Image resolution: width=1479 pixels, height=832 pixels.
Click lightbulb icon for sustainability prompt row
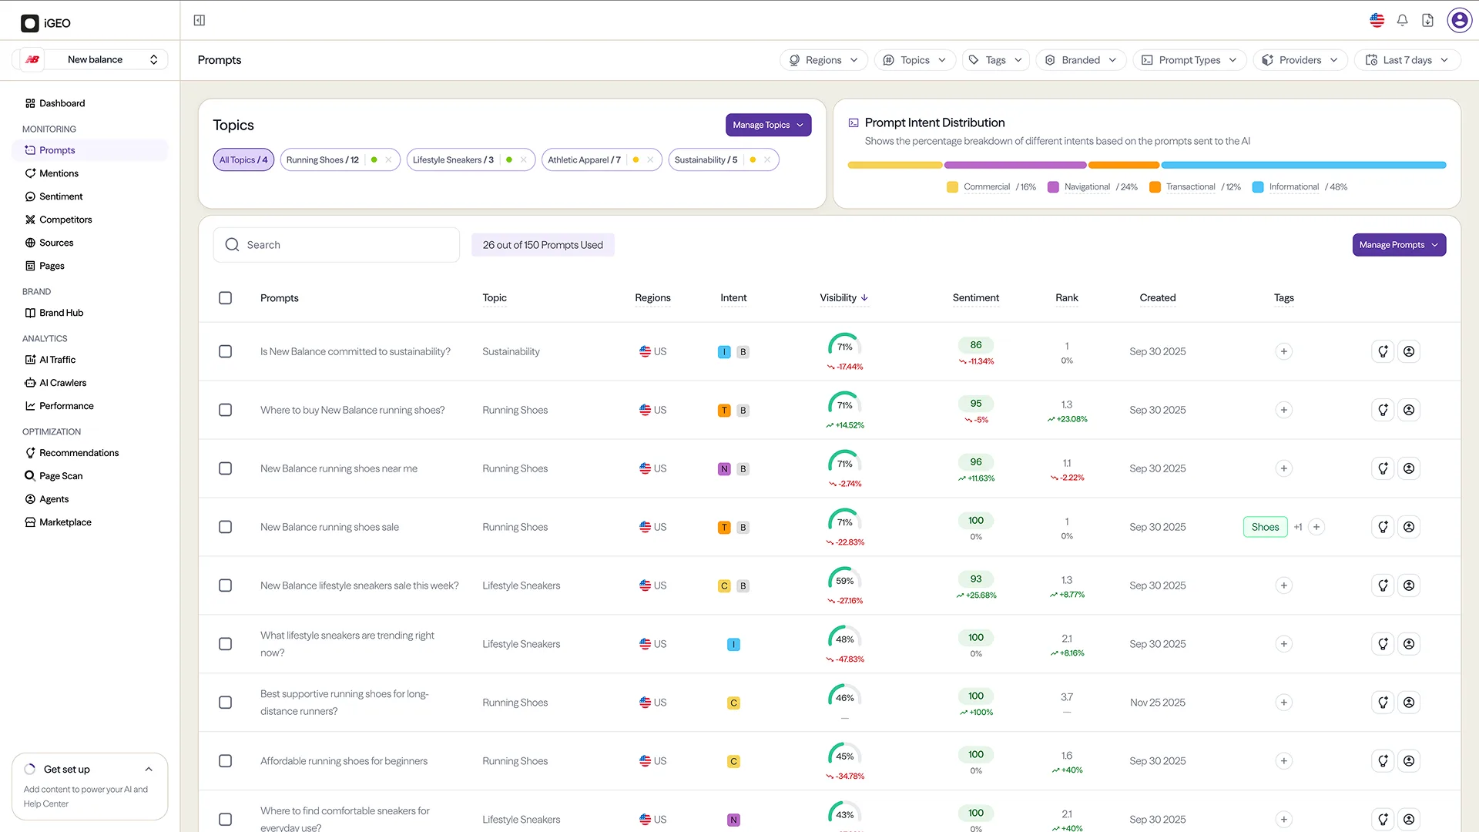coord(1383,351)
